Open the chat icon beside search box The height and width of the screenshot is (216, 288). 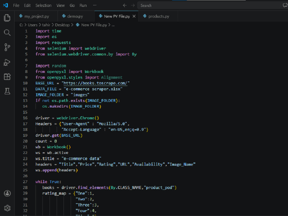point(285,5)
